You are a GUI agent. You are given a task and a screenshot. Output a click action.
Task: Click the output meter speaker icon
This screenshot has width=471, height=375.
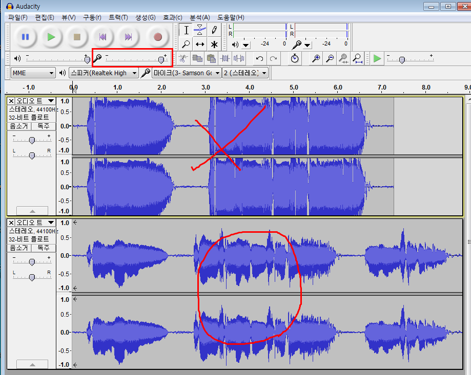(235, 45)
